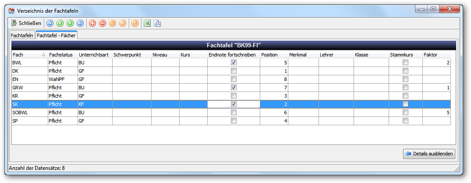Go to next record with green right arrow
The image size is (471, 183).
(x=70, y=23)
